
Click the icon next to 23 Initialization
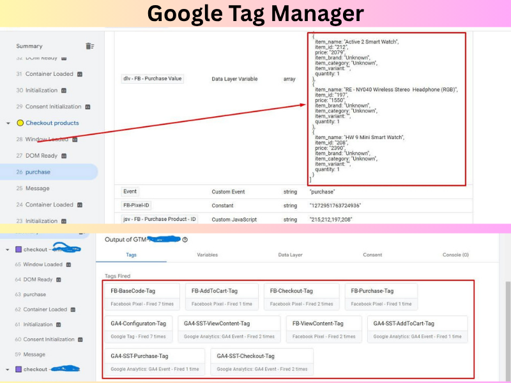coord(64,221)
